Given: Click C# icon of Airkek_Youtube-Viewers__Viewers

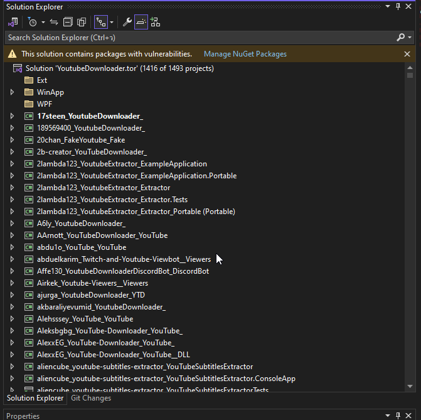Looking at the screenshot, I should click(29, 283).
